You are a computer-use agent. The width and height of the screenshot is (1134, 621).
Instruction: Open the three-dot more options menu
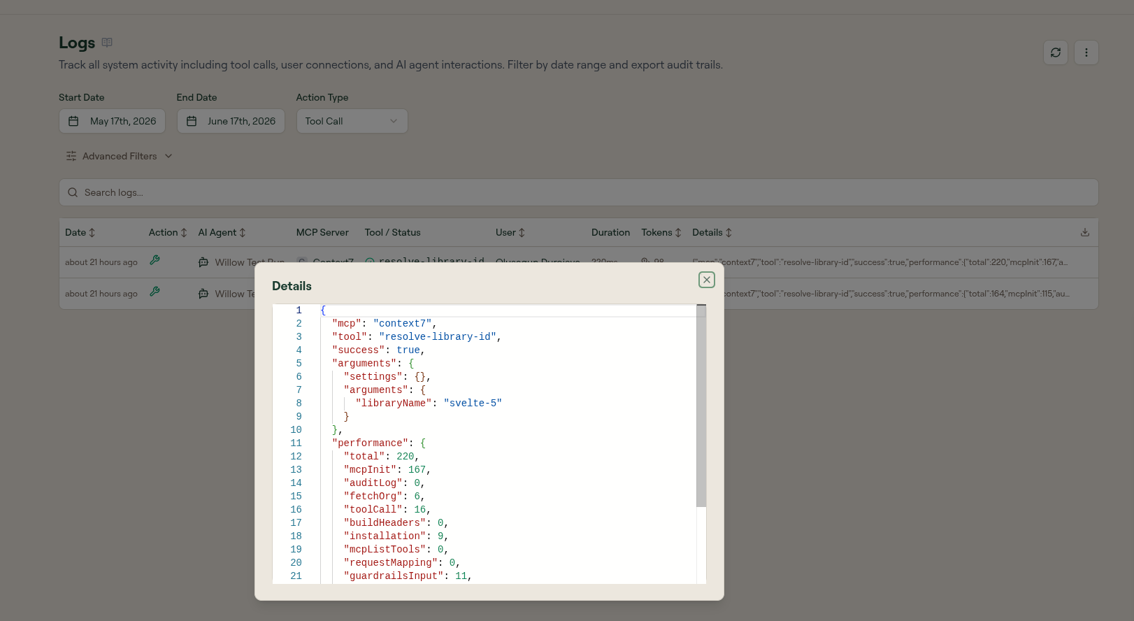[1086, 52]
